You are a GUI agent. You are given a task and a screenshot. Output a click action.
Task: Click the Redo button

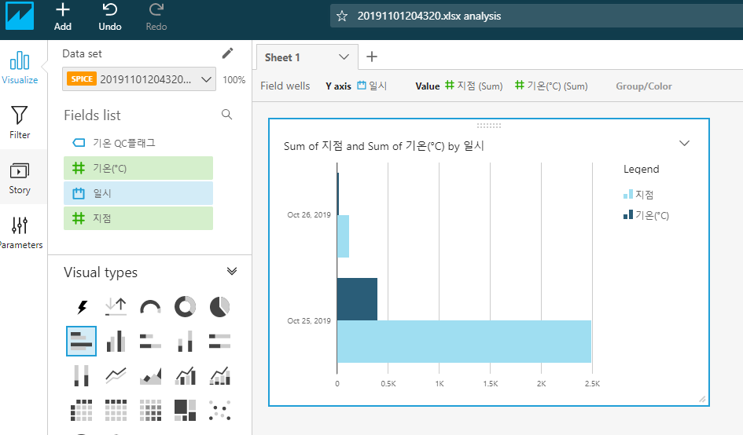pos(156,17)
